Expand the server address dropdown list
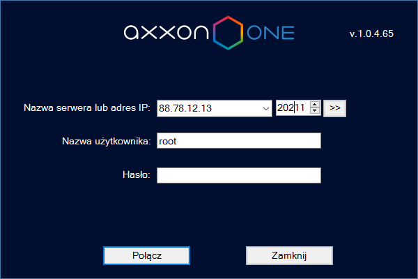 (x=266, y=108)
